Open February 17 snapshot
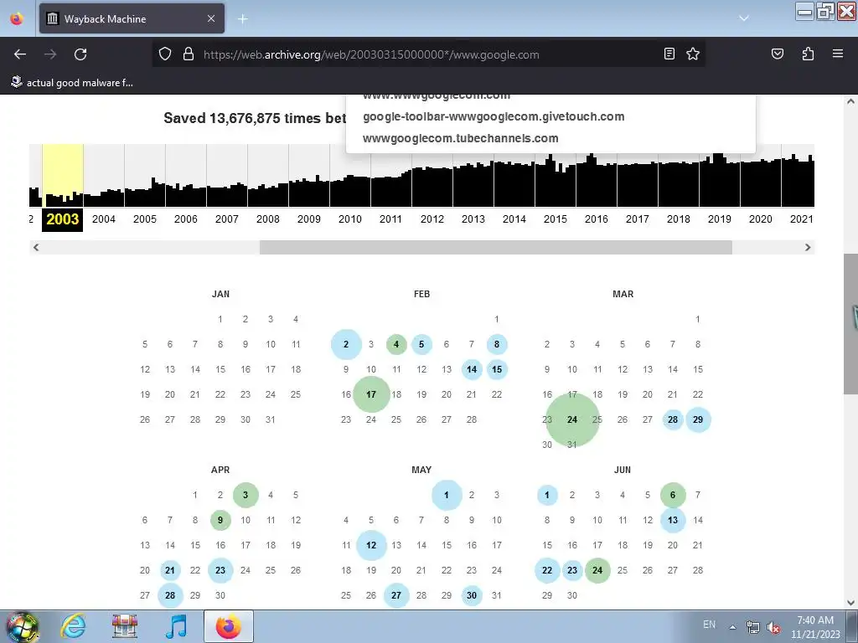 click(371, 394)
